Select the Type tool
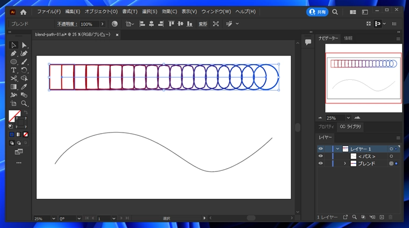 (x=13, y=70)
